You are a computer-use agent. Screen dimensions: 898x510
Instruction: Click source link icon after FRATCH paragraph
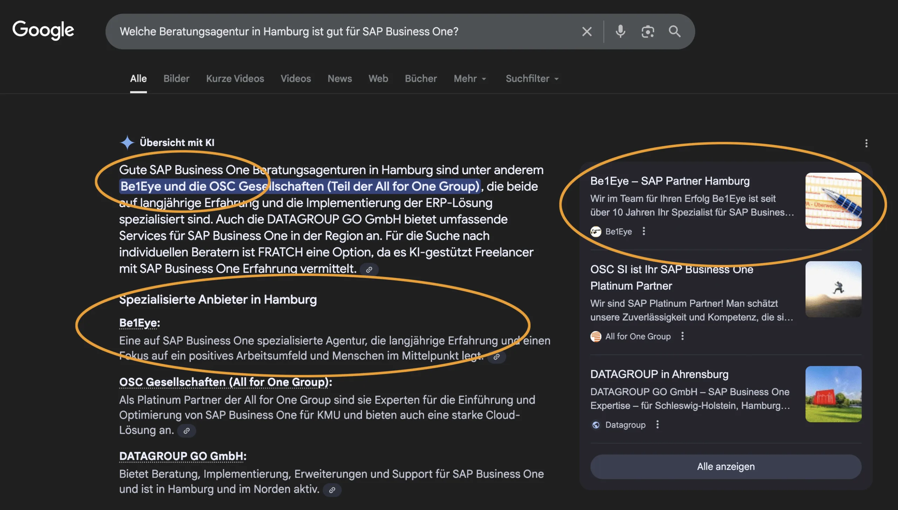pyautogui.click(x=369, y=270)
